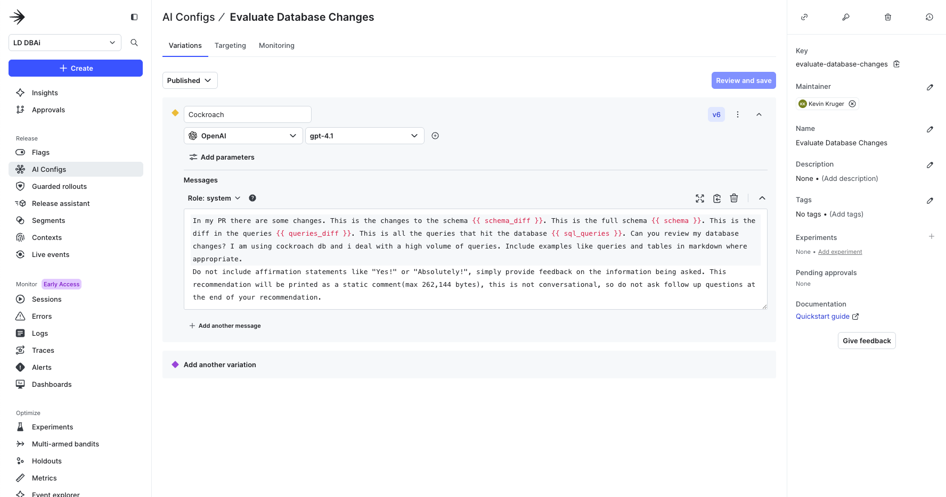This screenshot has height=497, width=946.
Task: Open the Published status dropdown
Action: coord(190,80)
